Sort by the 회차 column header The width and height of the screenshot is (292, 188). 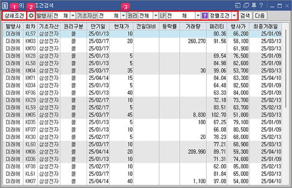coord(30,27)
